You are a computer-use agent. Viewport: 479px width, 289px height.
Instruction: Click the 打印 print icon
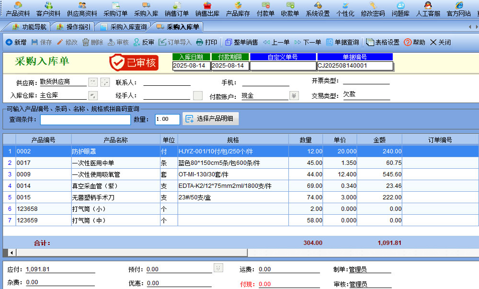(x=206, y=42)
